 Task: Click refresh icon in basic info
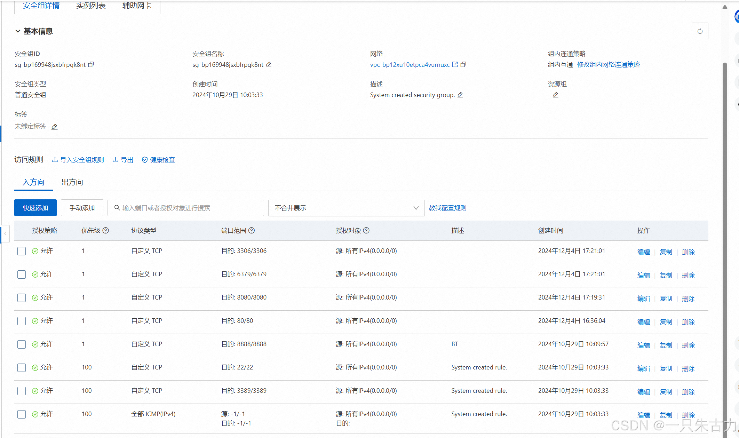[x=700, y=31]
